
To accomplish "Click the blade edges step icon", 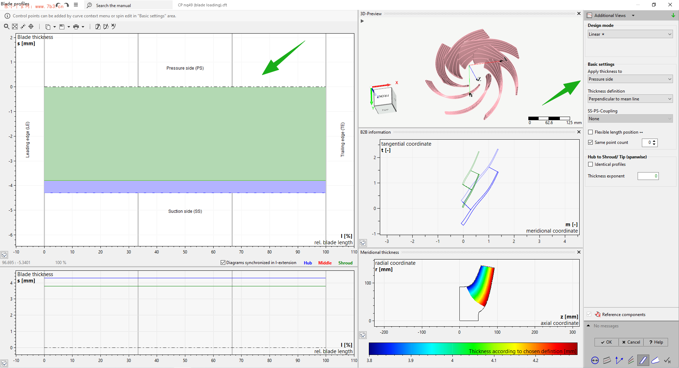I will point(655,361).
